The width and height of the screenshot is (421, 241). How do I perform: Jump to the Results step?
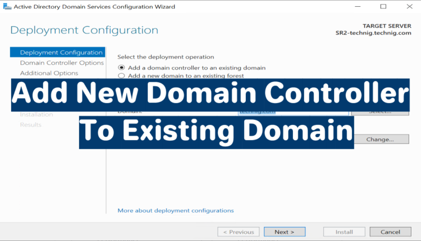30,124
